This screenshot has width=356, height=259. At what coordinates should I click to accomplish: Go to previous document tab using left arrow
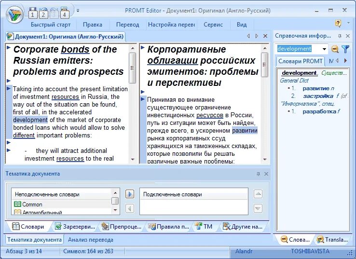[x=248, y=36]
